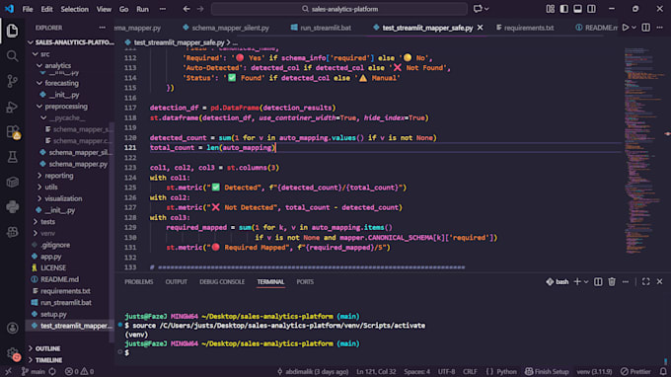
Task: Open the run button dropdown arrow
Action: (x=634, y=28)
